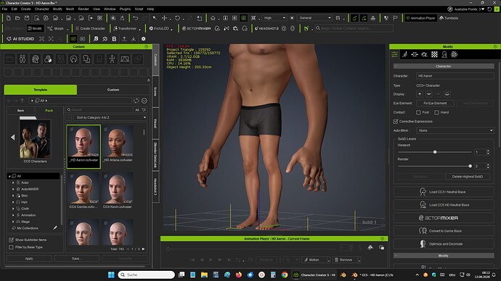The width and height of the screenshot is (501, 281).
Task: Expand the Actor tree node
Action: tap(13, 183)
